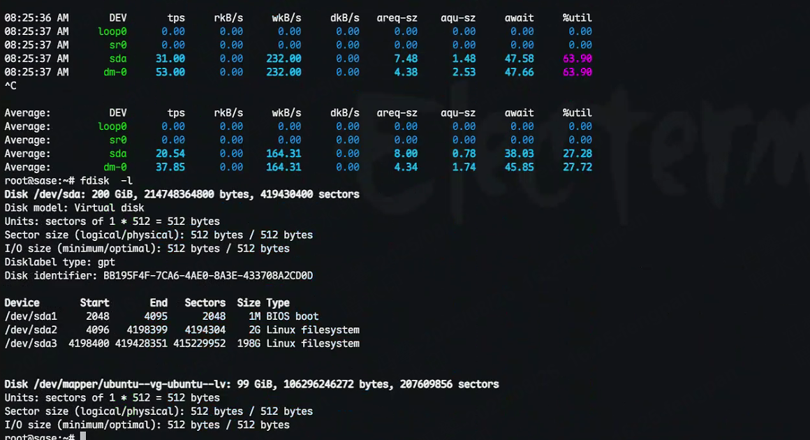Viewport: 810px width, 440px height.
Task: Click the %util header in the 08:25:36 AM row
Action: pyautogui.click(x=577, y=18)
